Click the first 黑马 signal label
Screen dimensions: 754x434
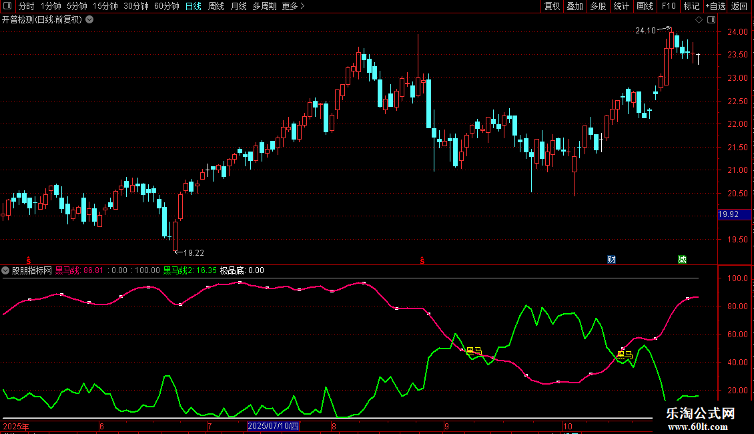pos(474,351)
